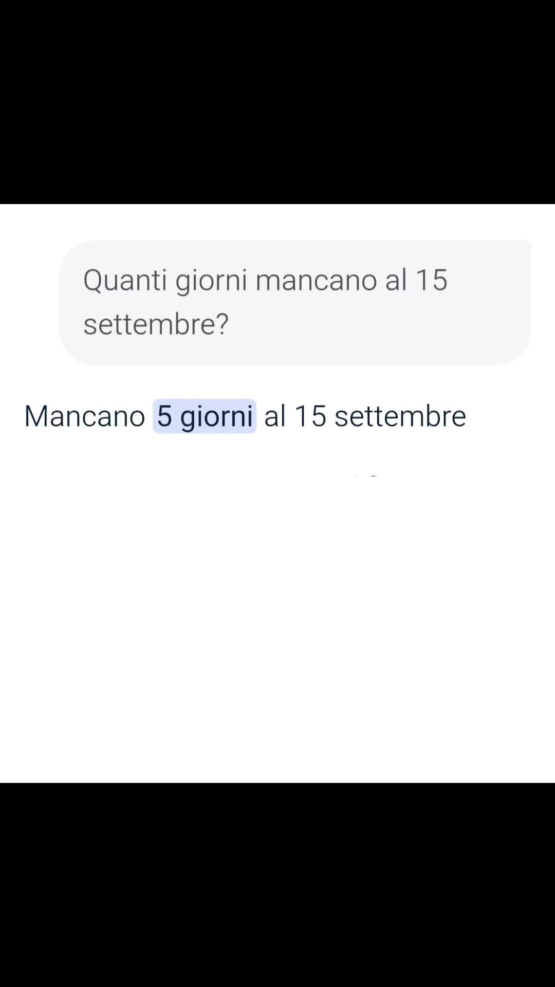Click "settembre" in the answer line

[x=400, y=415]
